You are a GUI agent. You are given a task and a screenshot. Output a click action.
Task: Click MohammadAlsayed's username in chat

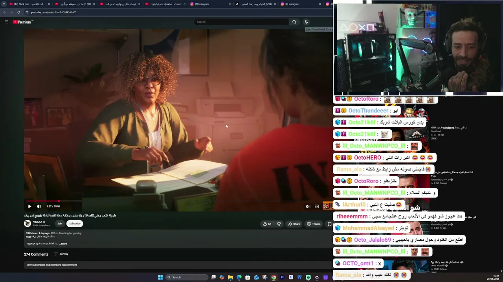pos(368,228)
